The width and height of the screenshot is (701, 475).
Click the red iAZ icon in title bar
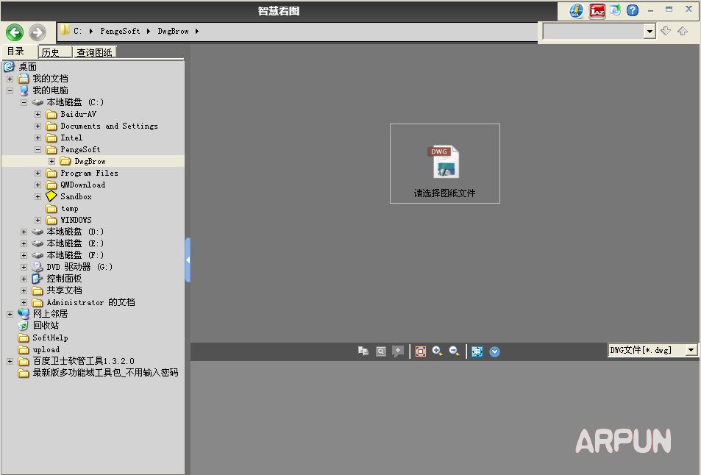click(x=597, y=10)
